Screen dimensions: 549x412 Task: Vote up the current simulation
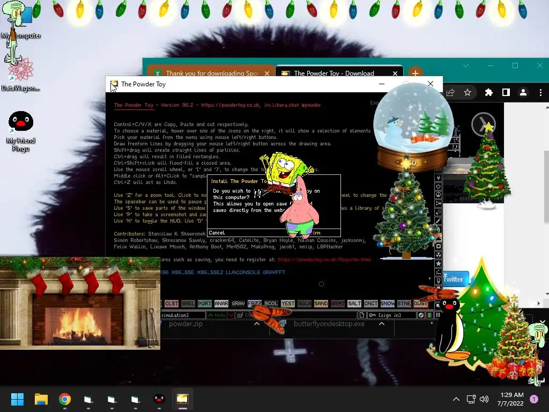pyautogui.click(x=217, y=315)
